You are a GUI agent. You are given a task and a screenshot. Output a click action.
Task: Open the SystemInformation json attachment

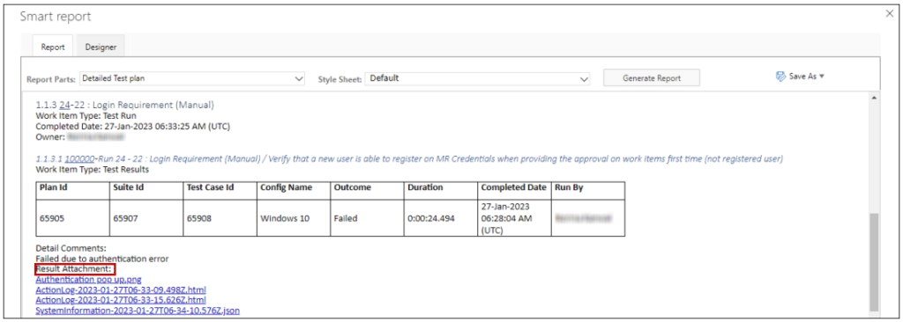138,311
